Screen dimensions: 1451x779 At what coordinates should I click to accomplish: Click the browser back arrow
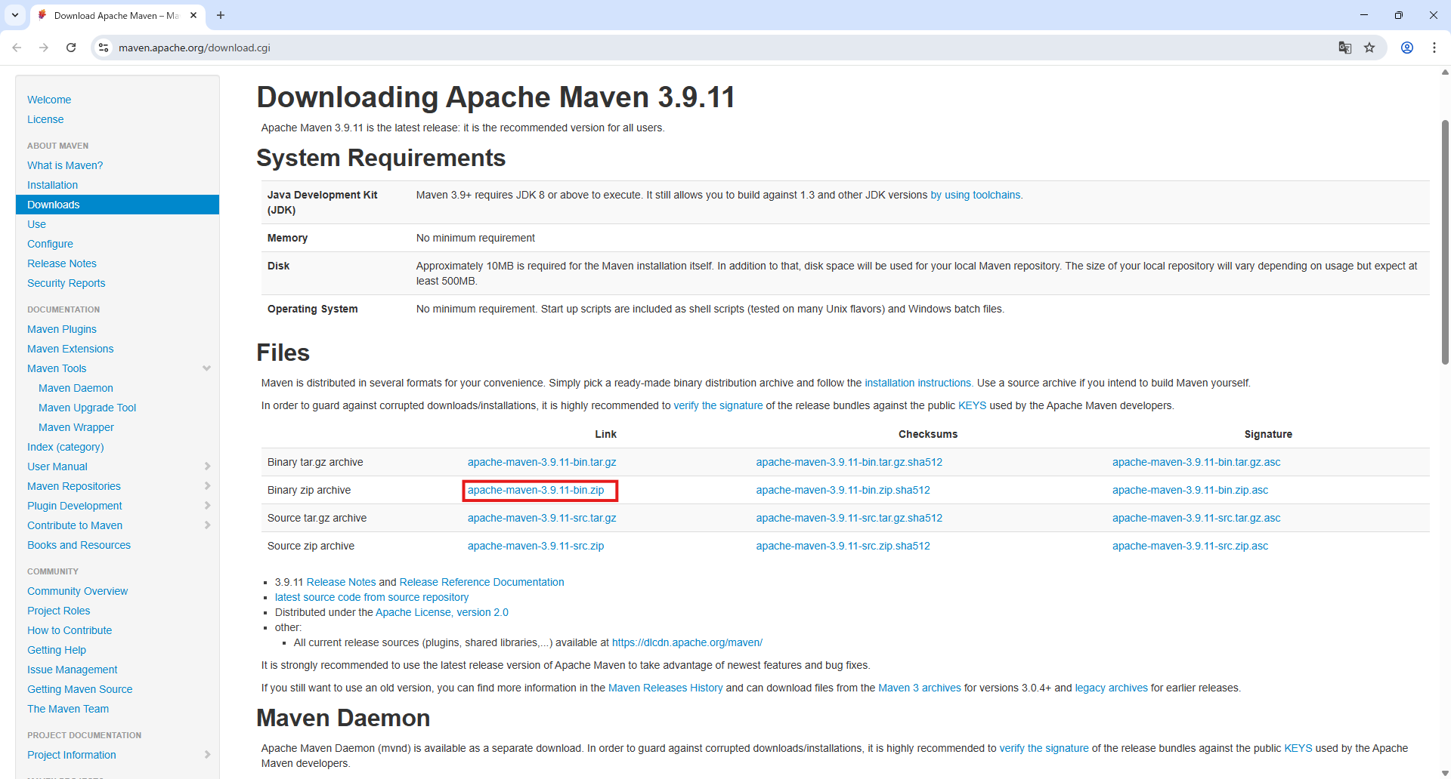[17, 48]
